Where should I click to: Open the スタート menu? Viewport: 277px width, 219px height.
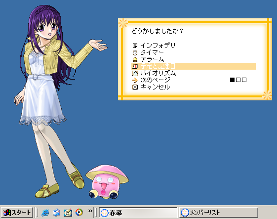click(x=17, y=212)
